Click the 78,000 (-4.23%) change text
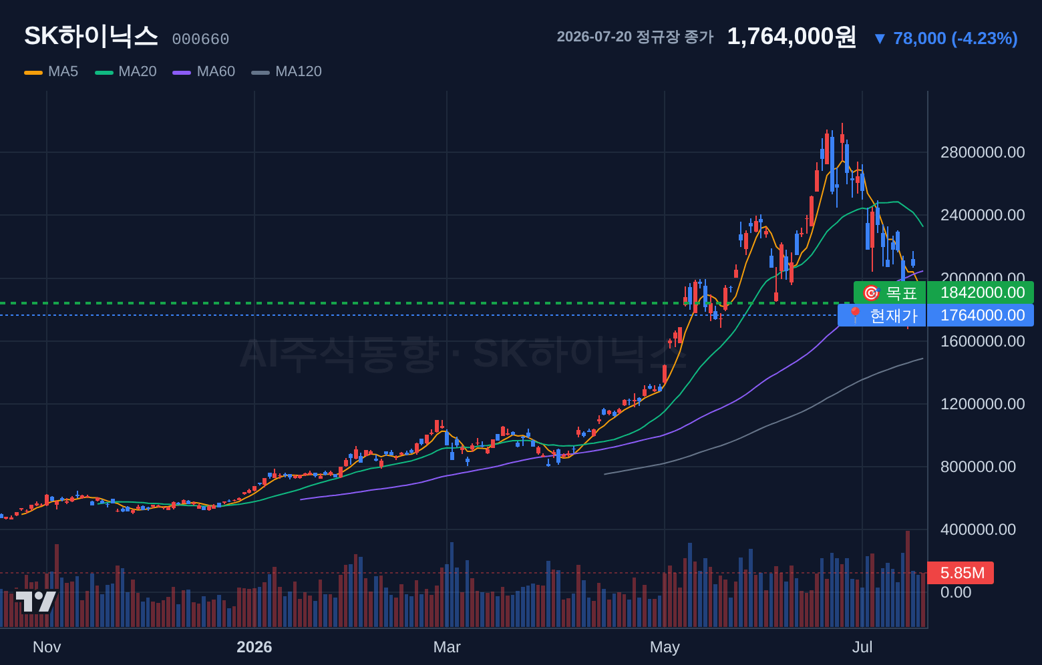This screenshot has height=665, width=1042. click(955, 39)
